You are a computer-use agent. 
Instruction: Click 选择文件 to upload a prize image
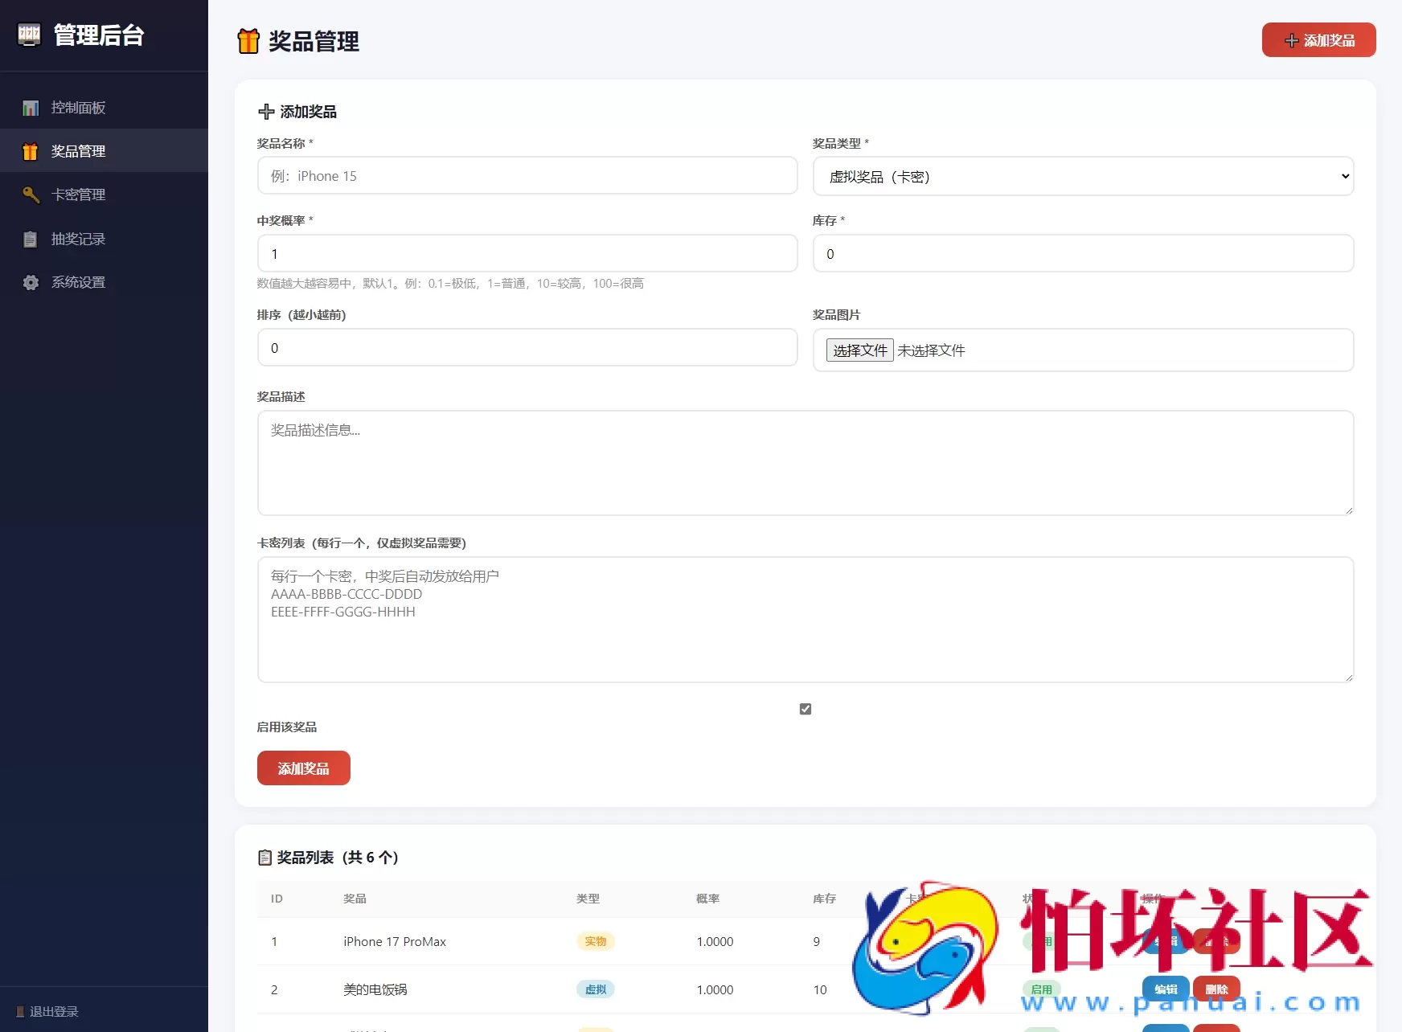(859, 350)
